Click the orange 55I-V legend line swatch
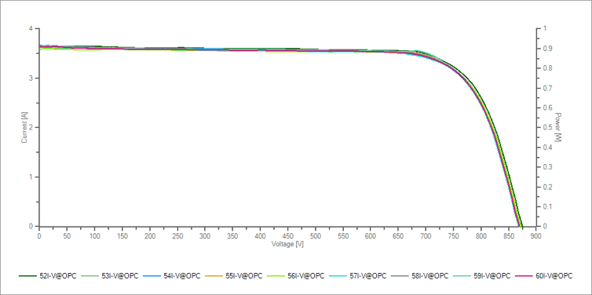This screenshot has width=592, height=295. (214, 276)
